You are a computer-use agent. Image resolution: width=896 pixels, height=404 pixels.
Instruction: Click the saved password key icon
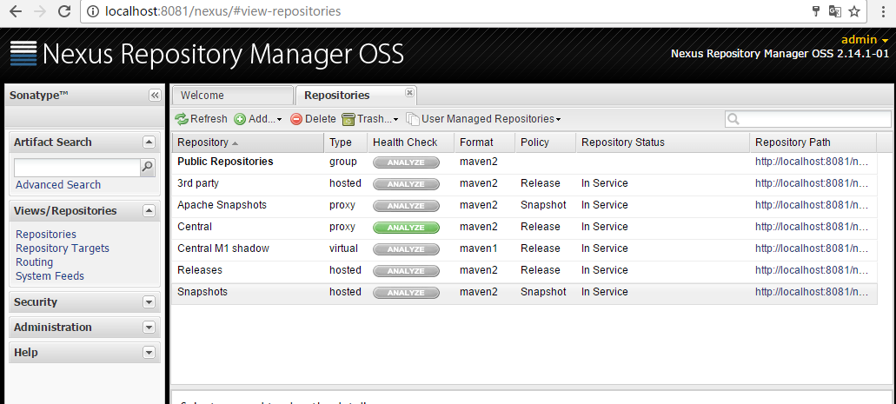pyautogui.click(x=817, y=11)
